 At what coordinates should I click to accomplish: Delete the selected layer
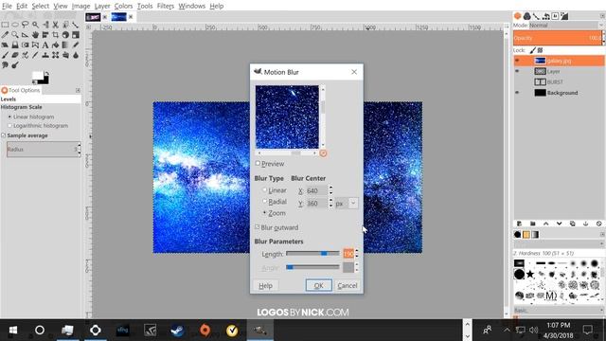click(598, 224)
